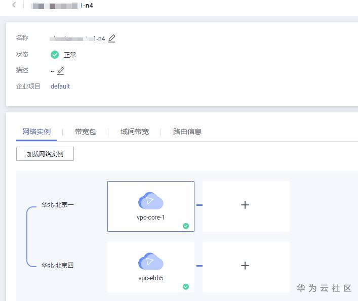The width and height of the screenshot is (358, 301).
Task: Select the 华北-北京一 region node
Action: [58, 205]
